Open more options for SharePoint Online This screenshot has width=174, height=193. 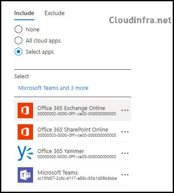(125, 132)
